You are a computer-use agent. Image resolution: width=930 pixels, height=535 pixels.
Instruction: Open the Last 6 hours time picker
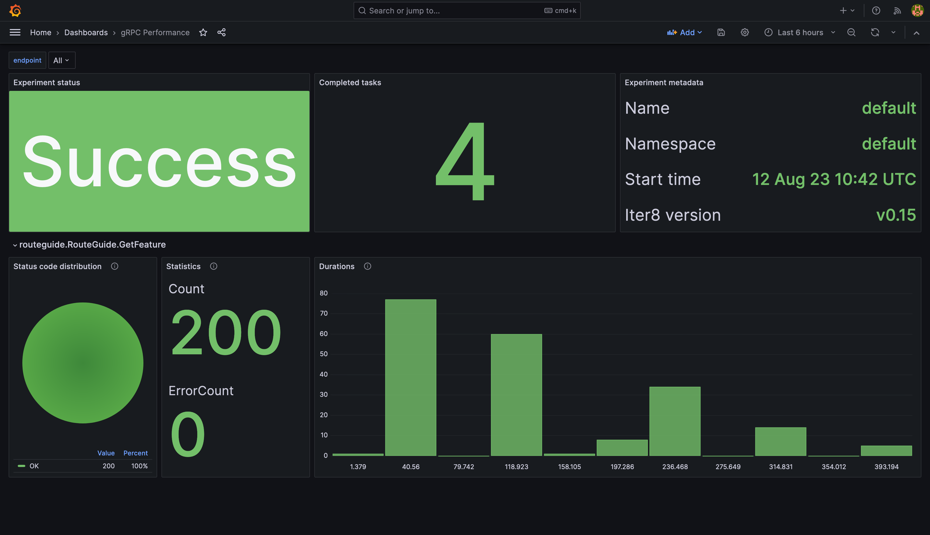800,32
